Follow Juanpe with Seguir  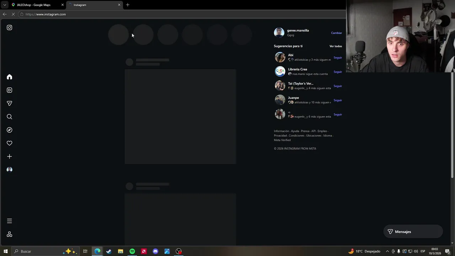point(338,100)
